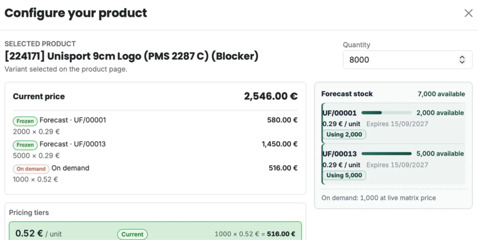478x240 pixels.
Task: Click the Forecast UF/00013 price line
Action: tap(155, 150)
